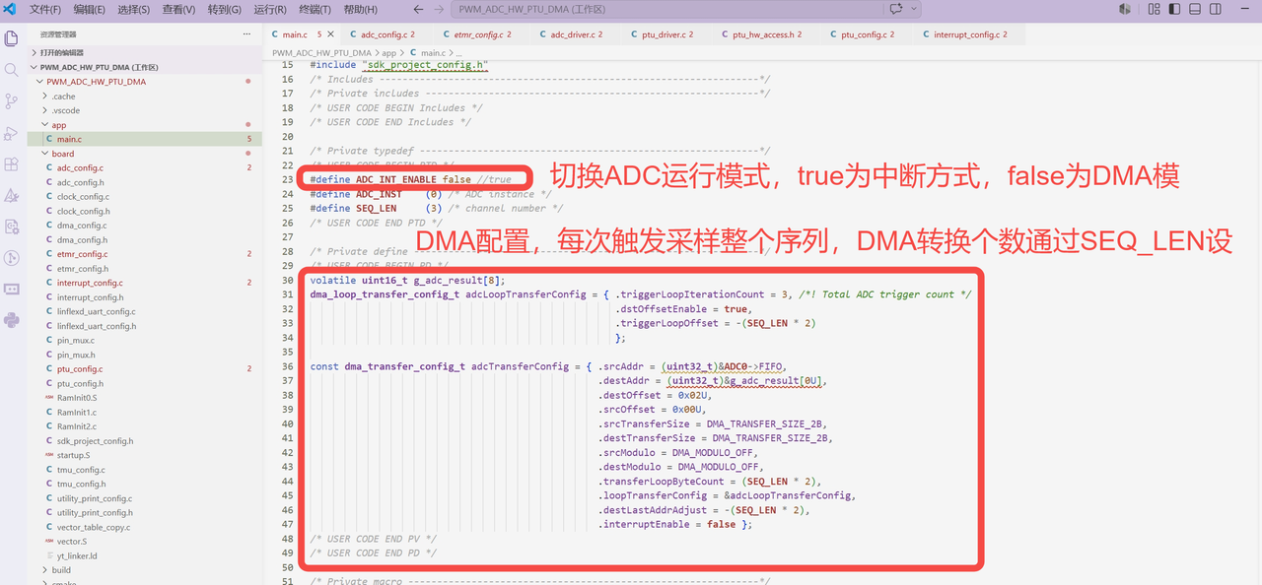1262x585 pixels.
Task: Open 帮助(H) menu
Action: click(360, 9)
